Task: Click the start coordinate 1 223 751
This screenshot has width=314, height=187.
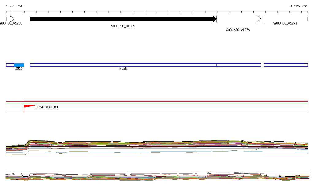Action: coord(14,6)
